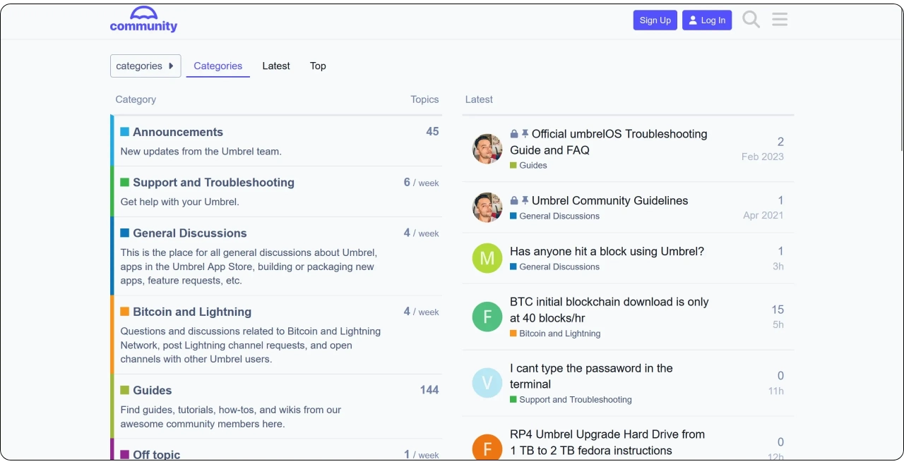Open the hamburger menu icon
Screen dimensions: 904x464
780,20
